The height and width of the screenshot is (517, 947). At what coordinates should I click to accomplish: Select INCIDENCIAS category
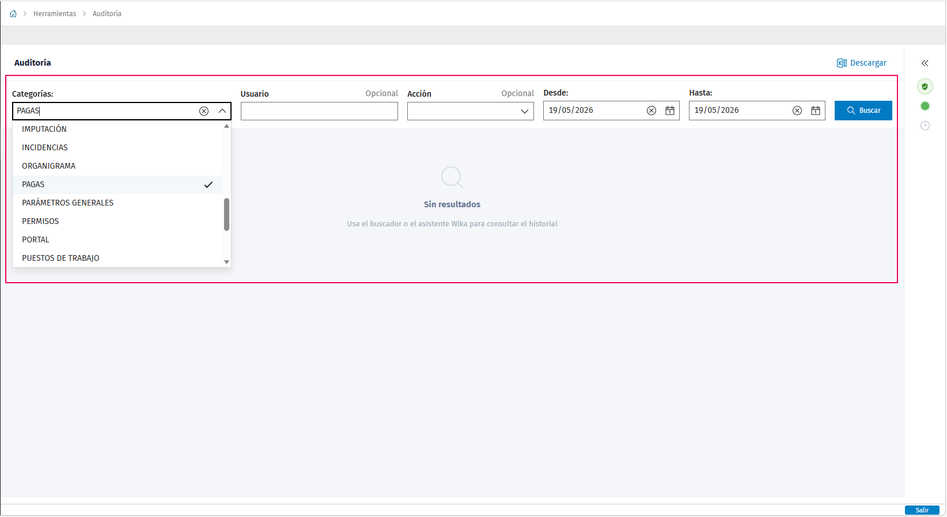pos(118,147)
